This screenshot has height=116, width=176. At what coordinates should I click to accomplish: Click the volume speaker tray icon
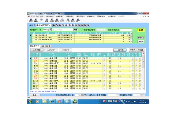pos(135,102)
